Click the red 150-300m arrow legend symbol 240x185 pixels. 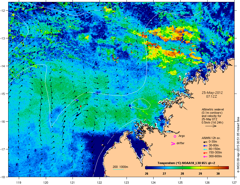pos(205,153)
